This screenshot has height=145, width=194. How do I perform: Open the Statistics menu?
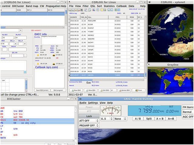point(109,6)
